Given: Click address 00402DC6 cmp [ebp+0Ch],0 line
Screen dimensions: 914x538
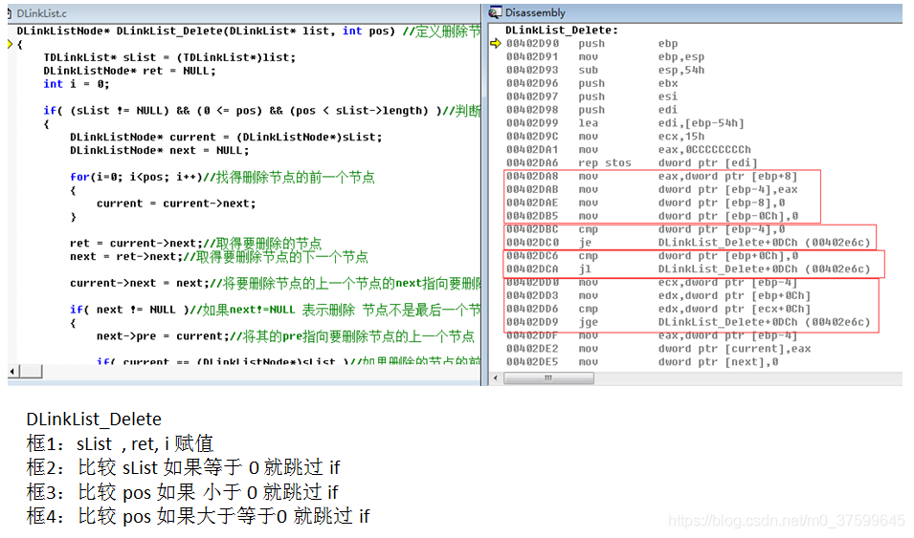Looking at the screenshot, I should 652,256.
